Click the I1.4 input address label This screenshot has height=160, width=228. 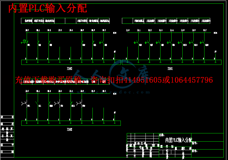[x=172, y=30]
